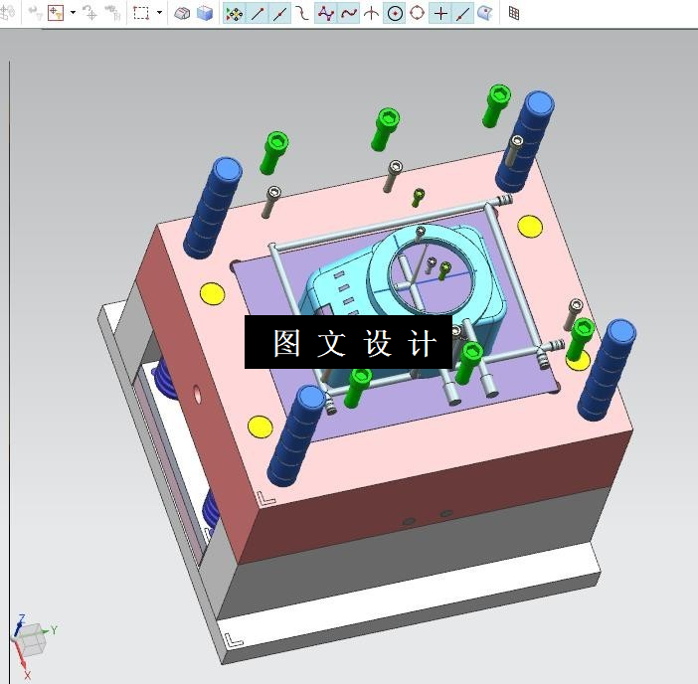Screen dimensions: 698x684
Task: Toggle arc center snap option
Action: pyautogui.click(x=395, y=13)
